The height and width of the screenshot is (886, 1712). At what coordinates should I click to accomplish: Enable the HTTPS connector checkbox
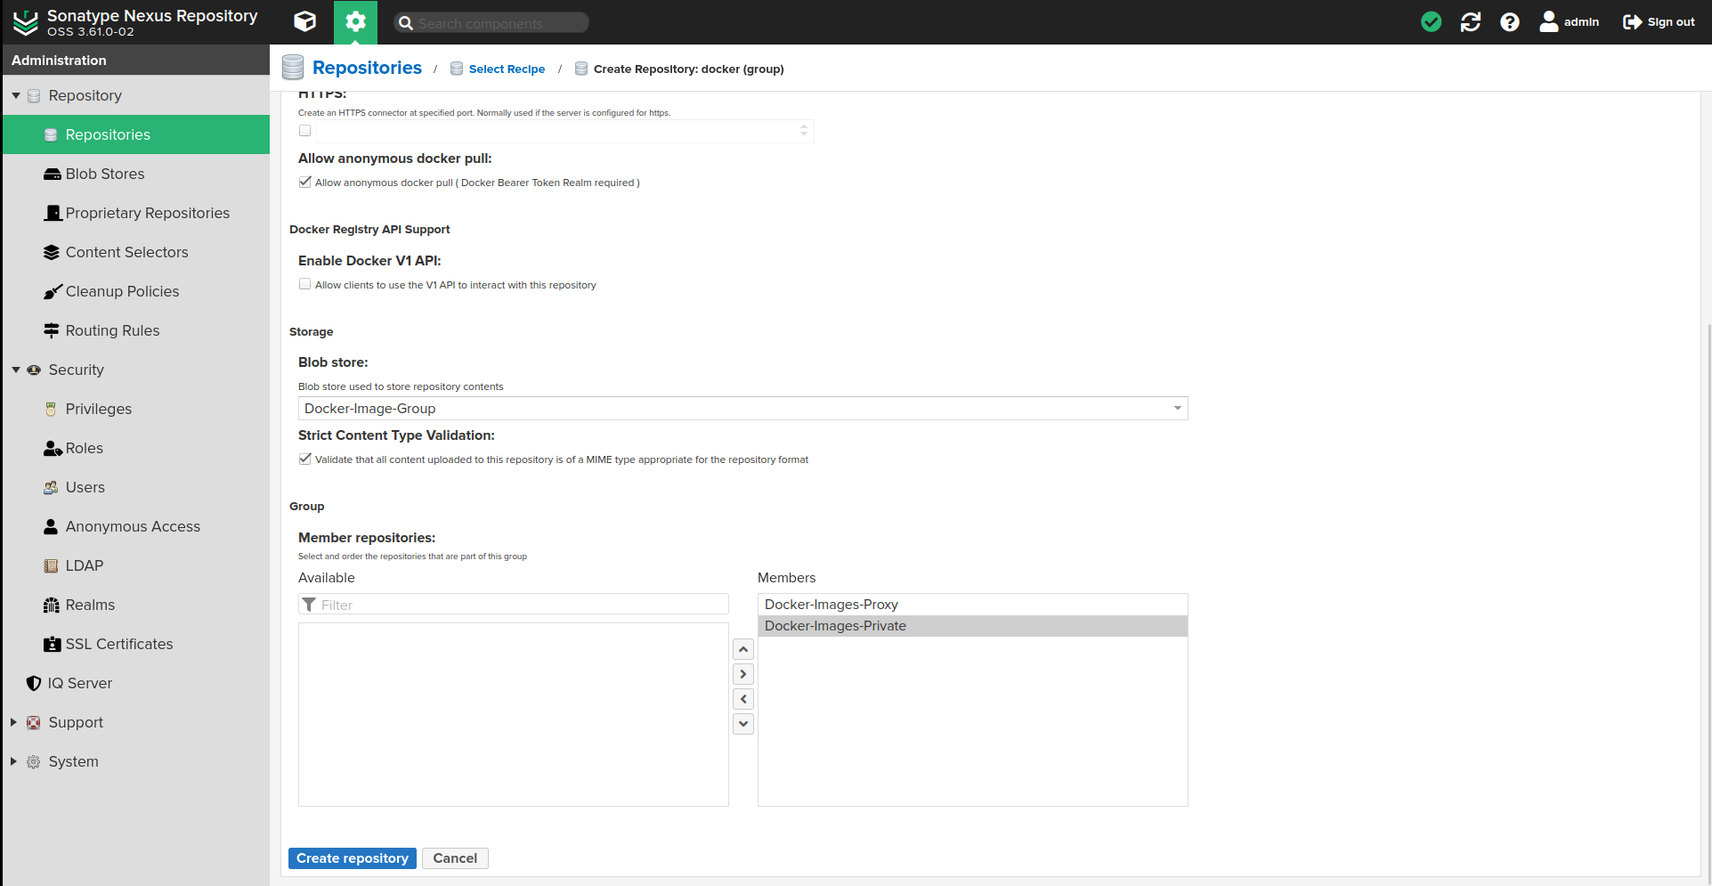click(305, 131)
